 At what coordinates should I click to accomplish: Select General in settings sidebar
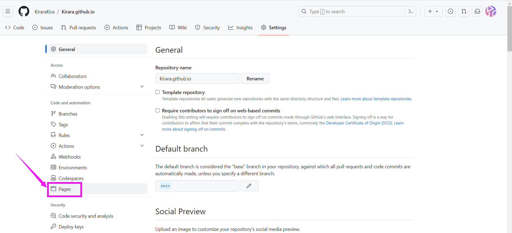pos(98,49)
